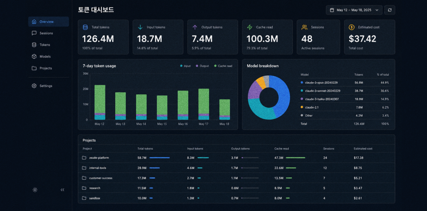Collapse the sidebar with double chevron
This screenshot has height=211, width=427.
tap(62, 190)
